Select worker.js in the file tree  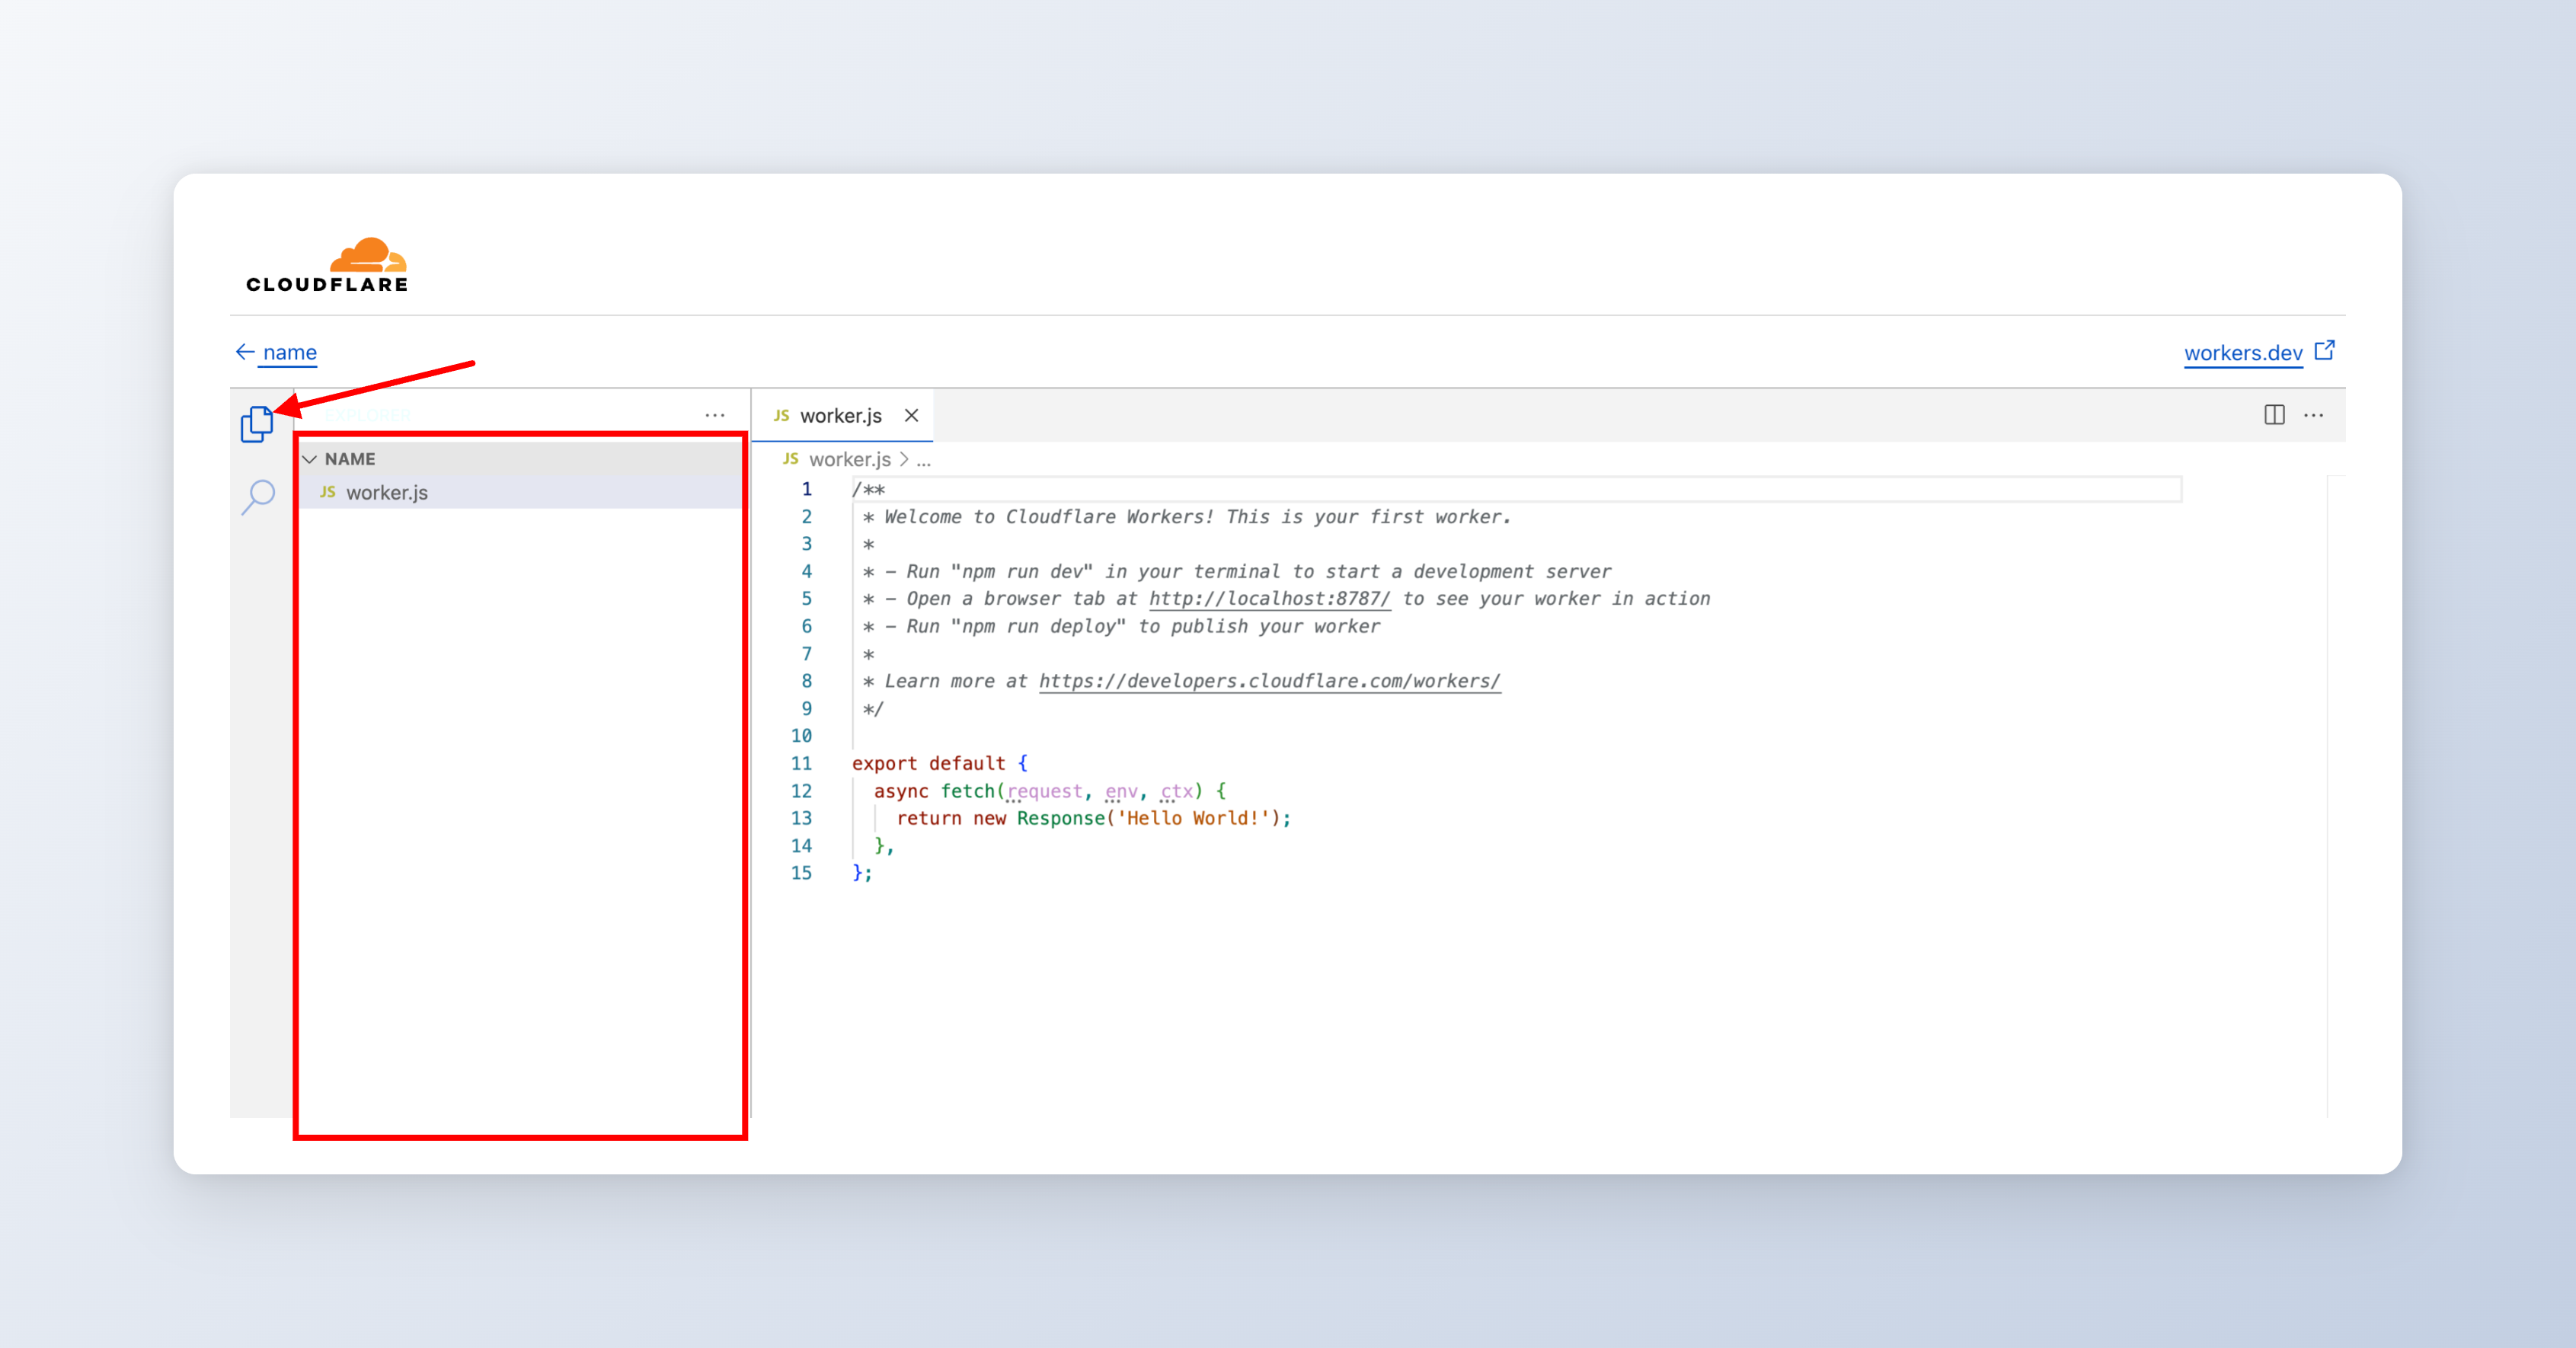[x=387, y=492]
